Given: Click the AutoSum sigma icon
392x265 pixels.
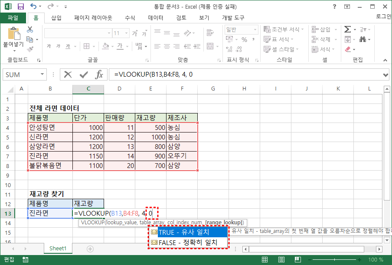Looking at the screenshot, I should 347,29.
